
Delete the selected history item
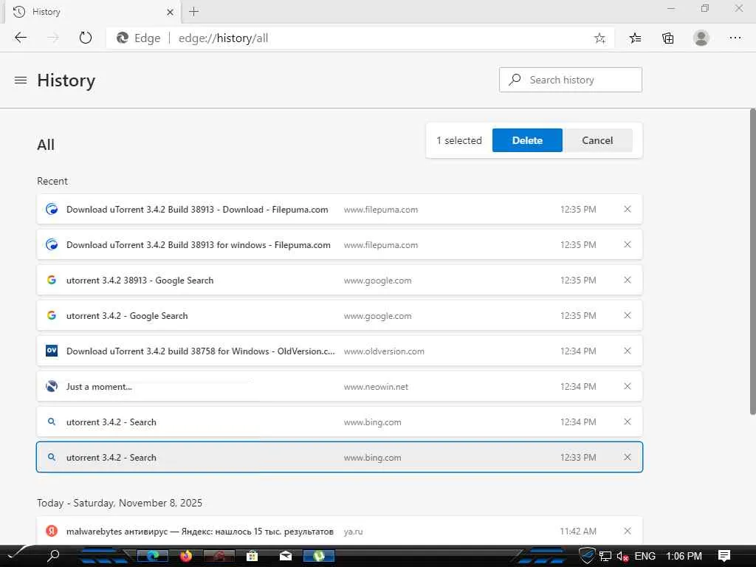[x=527, y=140]
